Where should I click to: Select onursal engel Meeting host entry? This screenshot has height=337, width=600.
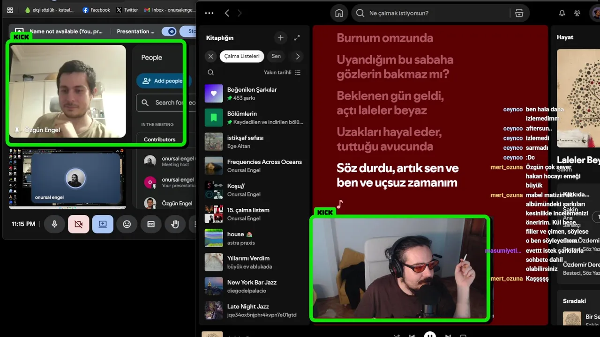tap(169, 161)
